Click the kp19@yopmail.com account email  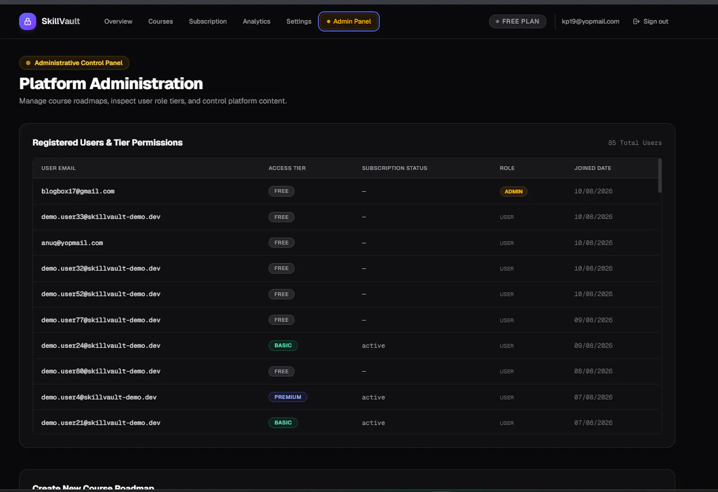[x=590, y=22]
